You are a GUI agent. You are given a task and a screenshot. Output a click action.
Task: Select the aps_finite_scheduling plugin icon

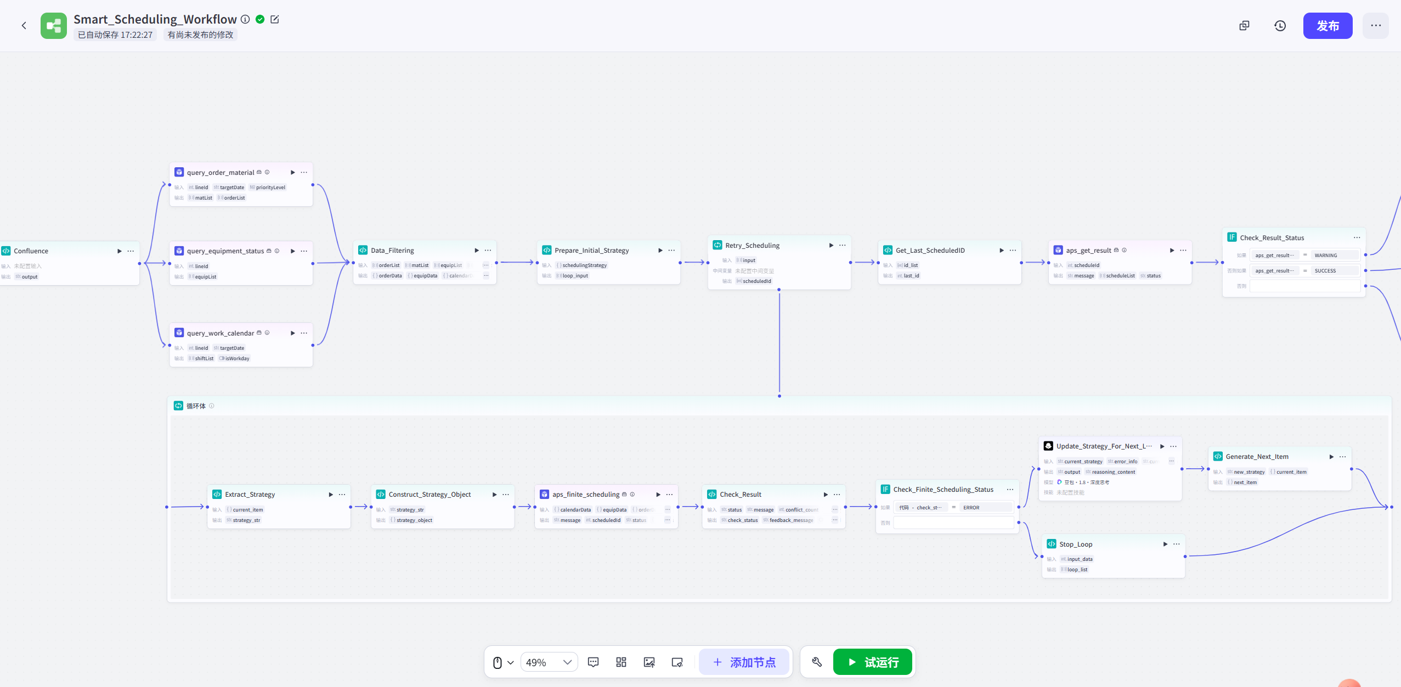coord(544,494)
